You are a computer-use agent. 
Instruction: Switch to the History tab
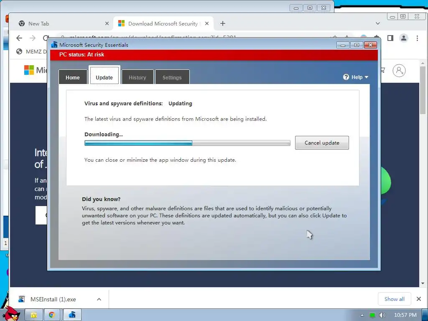(x=137, y=77)
